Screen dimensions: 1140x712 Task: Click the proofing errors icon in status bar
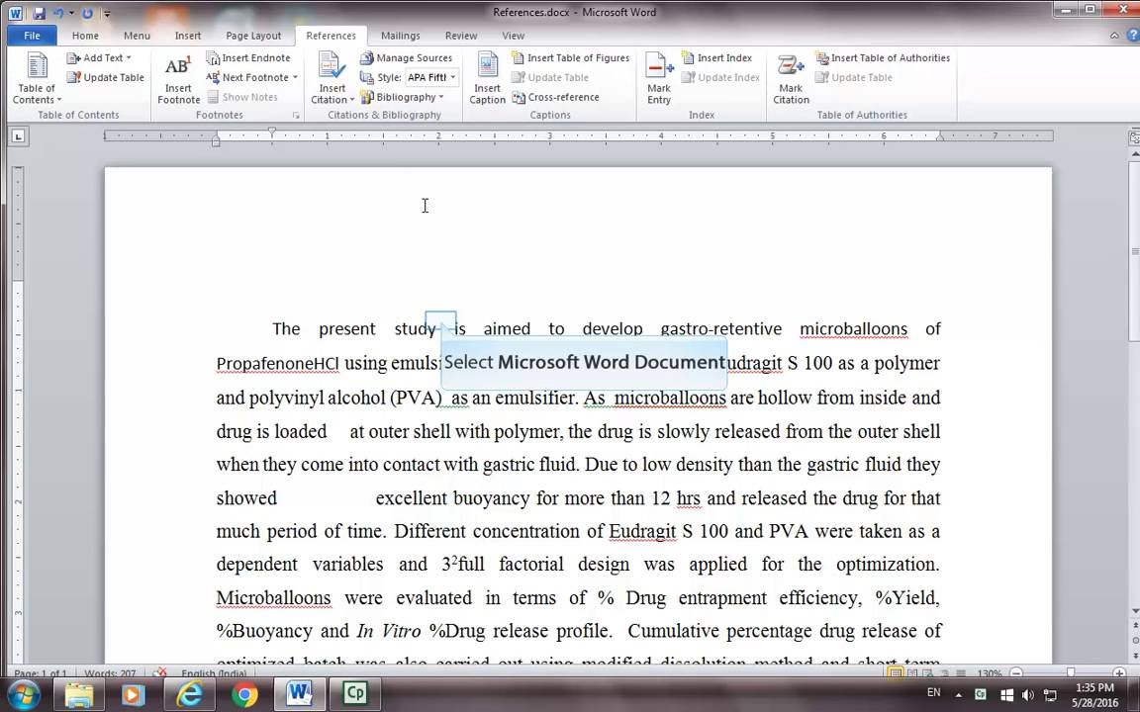[x=159, y=673]
